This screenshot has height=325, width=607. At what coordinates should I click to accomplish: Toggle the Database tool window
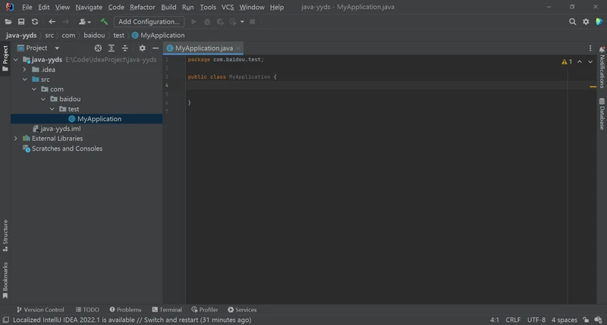(x=602, y=117)
